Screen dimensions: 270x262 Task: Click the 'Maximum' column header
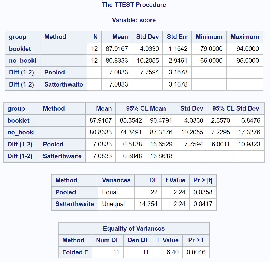[x=245, y=37]
